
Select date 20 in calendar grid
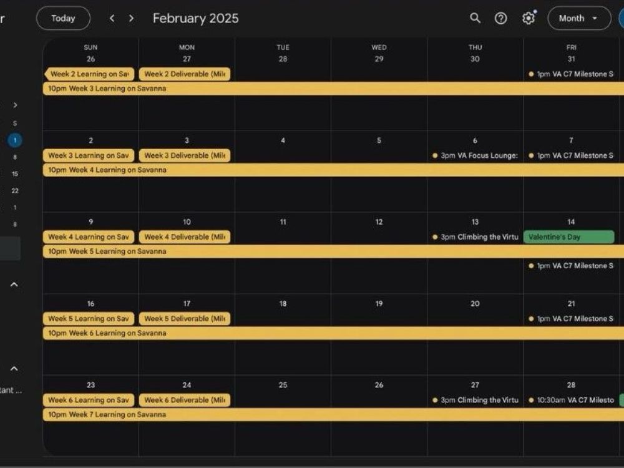pos(475,304)
